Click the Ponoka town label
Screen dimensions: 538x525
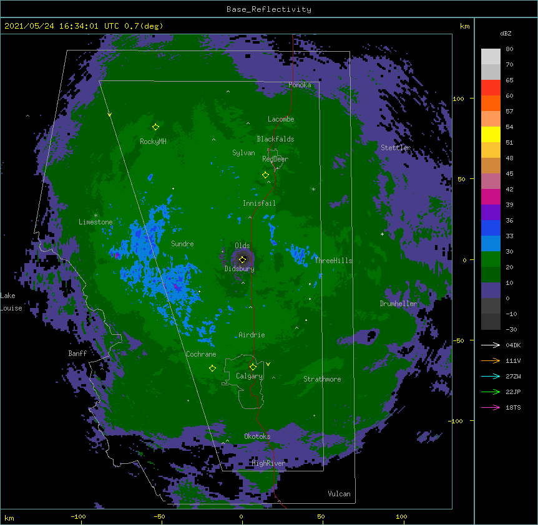pyautogui.click(x=300, y=85)
